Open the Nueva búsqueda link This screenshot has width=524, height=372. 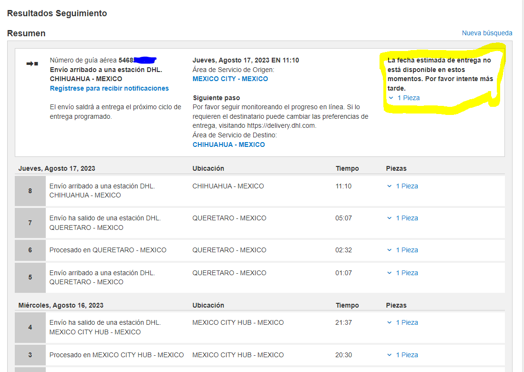coord(487,33)
